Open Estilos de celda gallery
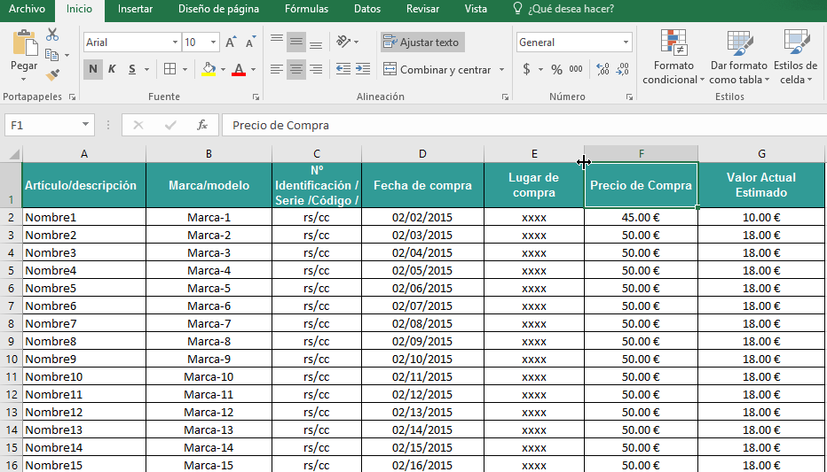This screenshot has height=472, width=827. (795, 57)
